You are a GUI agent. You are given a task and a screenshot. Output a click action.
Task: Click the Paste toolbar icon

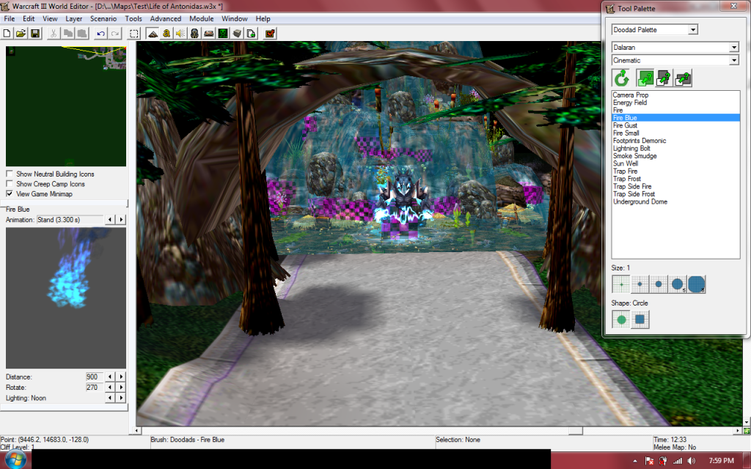coord(82,34)
